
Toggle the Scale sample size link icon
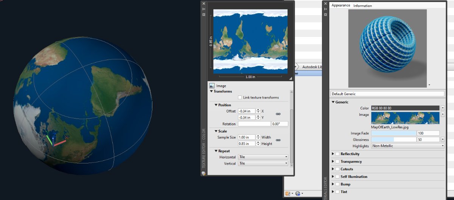tap(278, 140)
